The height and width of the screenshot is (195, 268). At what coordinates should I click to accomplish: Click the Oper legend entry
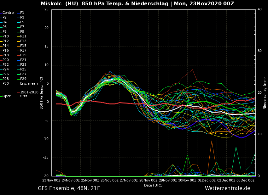point(7,96)
